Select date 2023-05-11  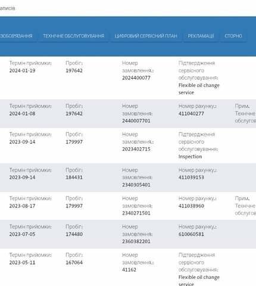22,263
